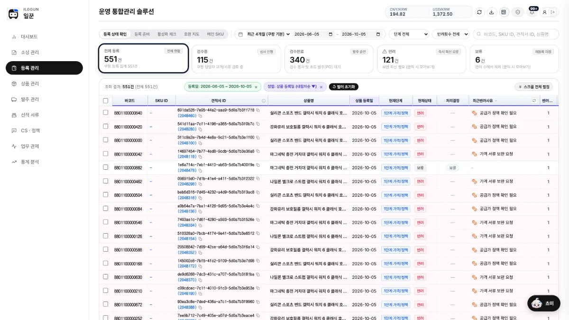Switch to the 메인 SKU tab
The width and height of the screenshot is (569, 320).
215,34
